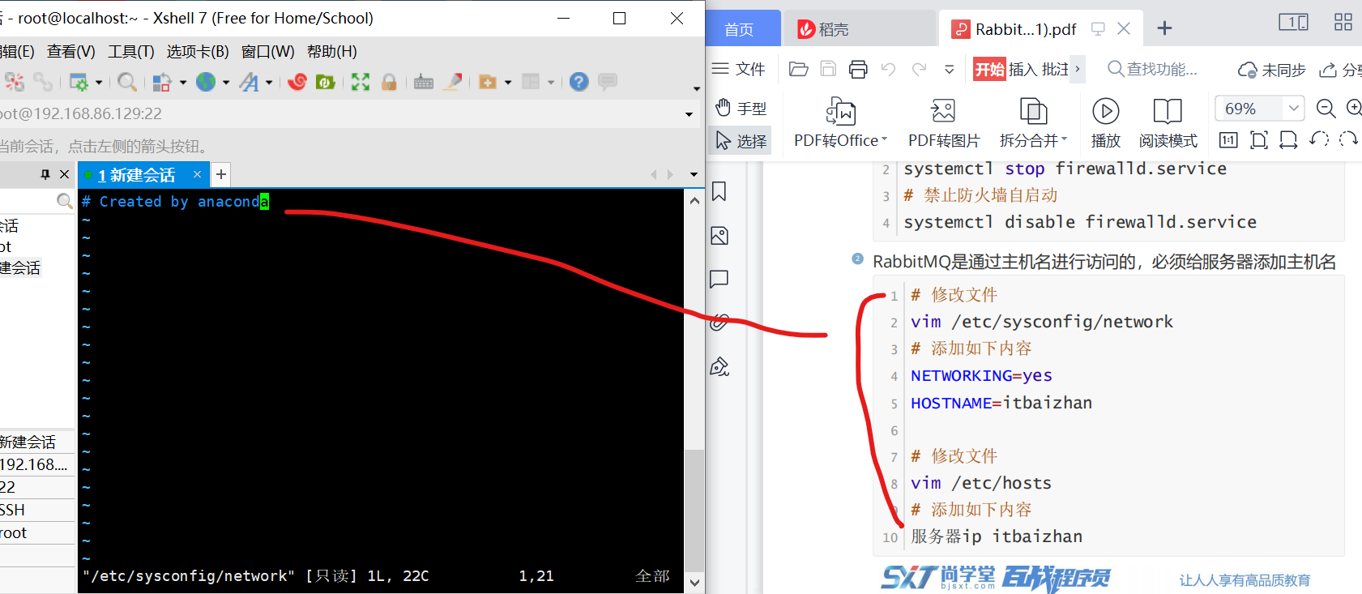Viewport: 1362px width, 594px height.
Task: Click the speech bubble feedback icon in Xshell
Action: 608,82
